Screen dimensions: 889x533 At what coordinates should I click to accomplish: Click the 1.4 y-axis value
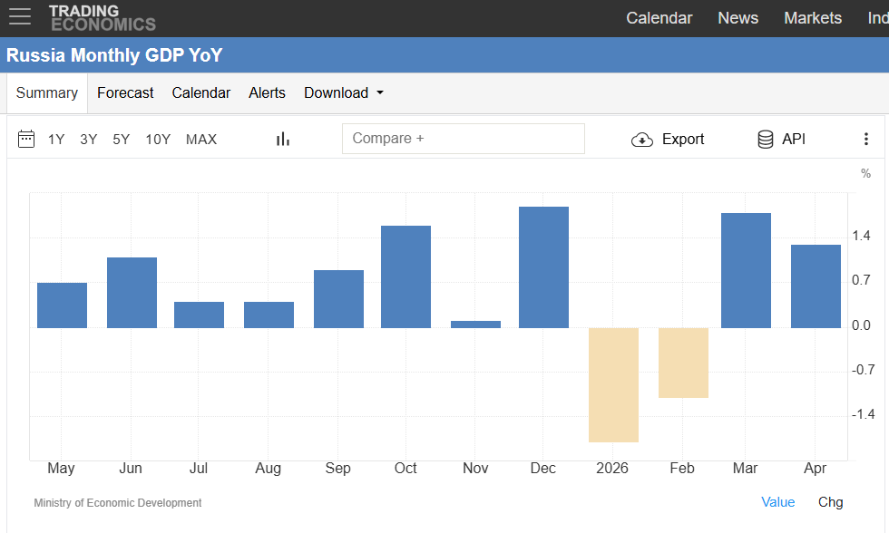pos(861,237)
